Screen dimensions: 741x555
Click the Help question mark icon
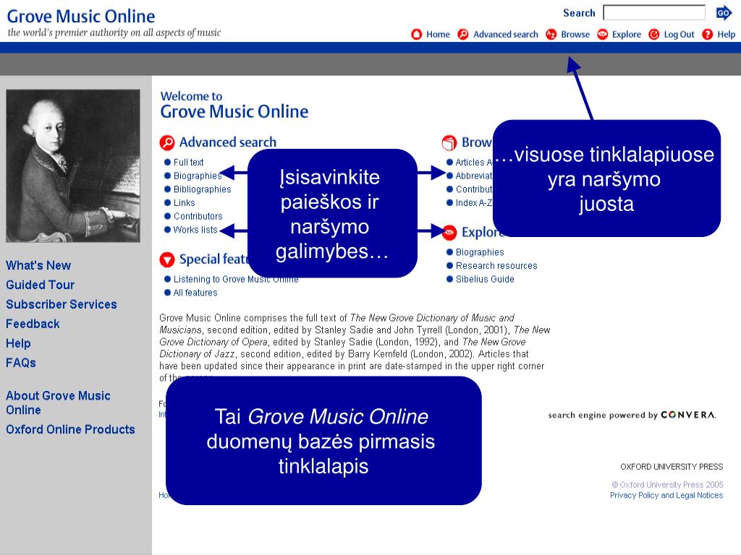708,35
